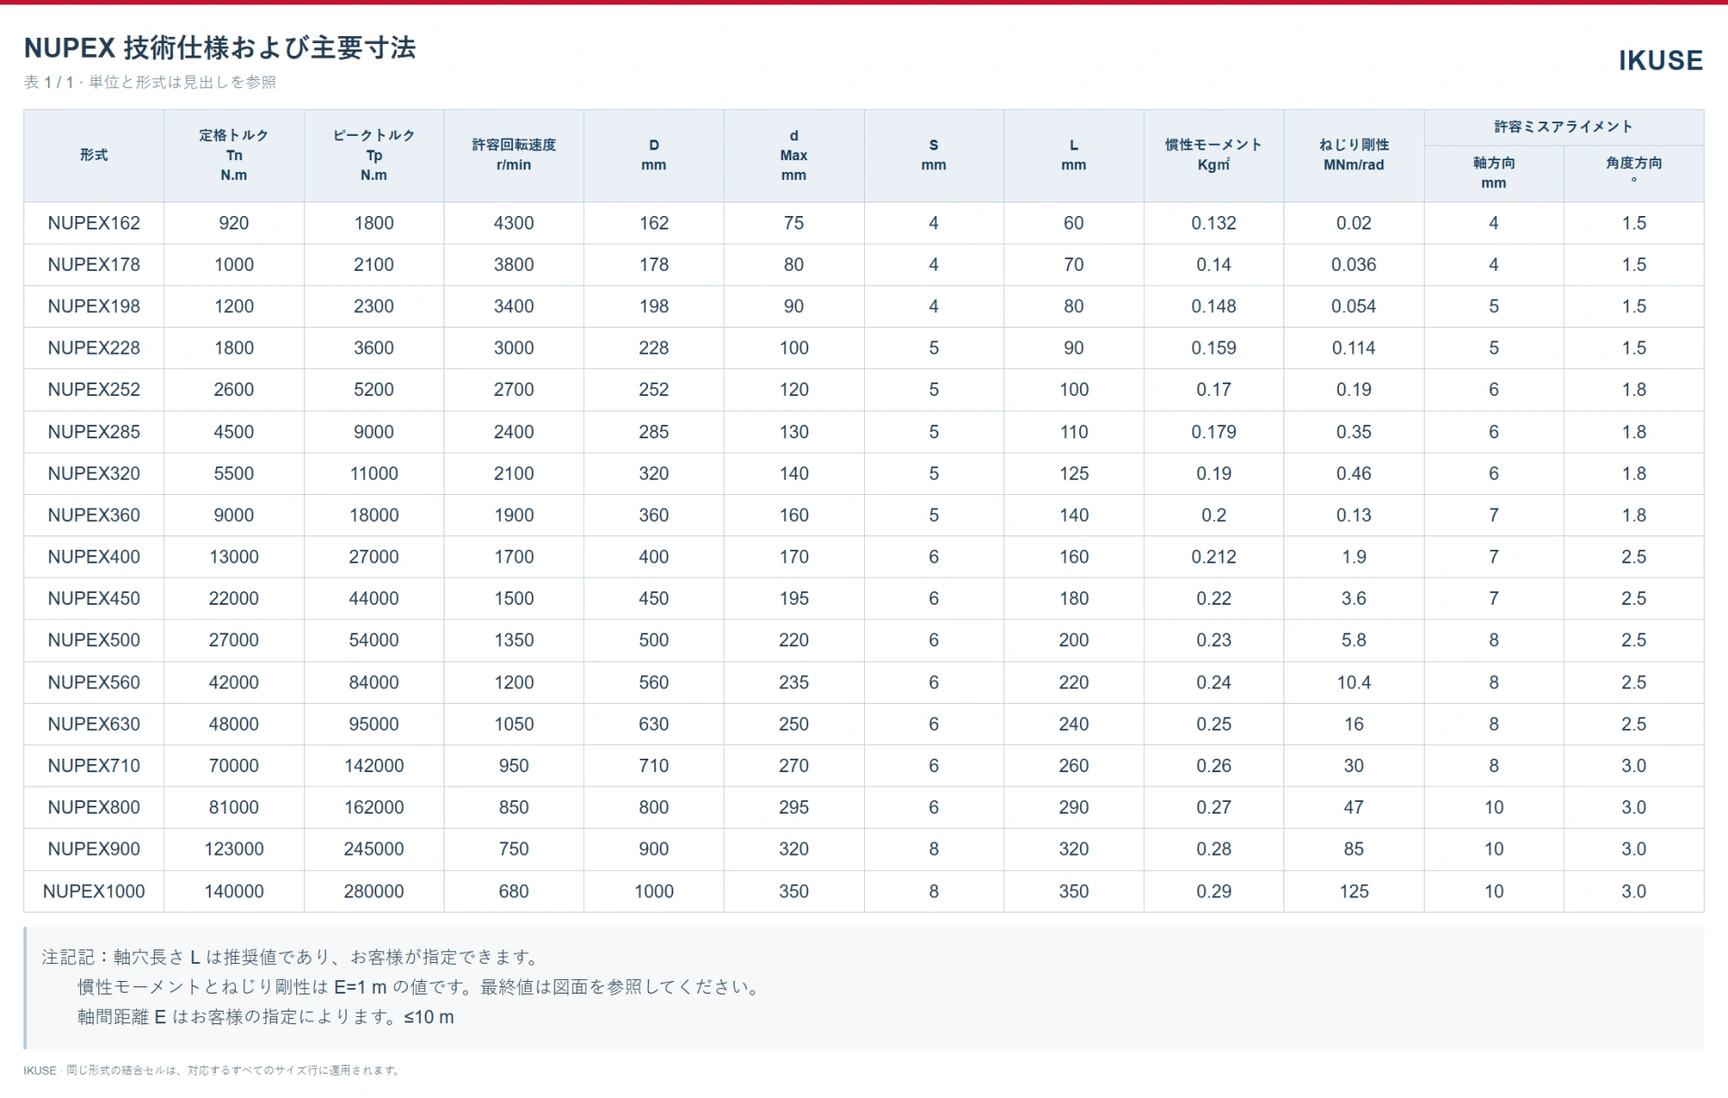Select the NUPEX400 row label
Screen dimensions: 1728x1098
tap(94, 557)
